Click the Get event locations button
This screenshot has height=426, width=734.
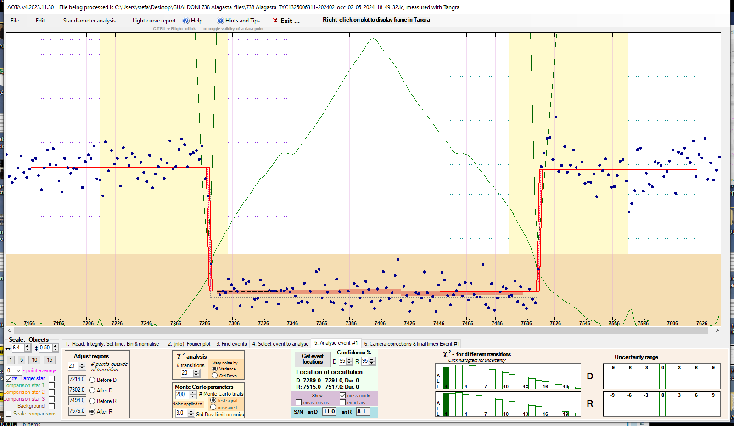pyautogui.click(x=313, y=359)
